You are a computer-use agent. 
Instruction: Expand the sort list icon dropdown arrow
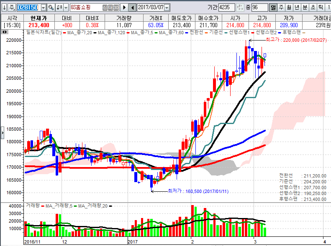[x=66, y=8]
